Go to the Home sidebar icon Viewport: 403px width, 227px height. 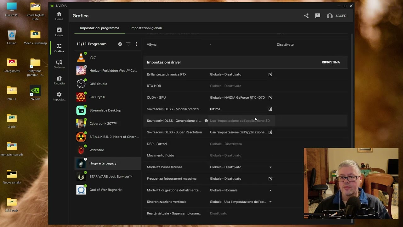59,16
